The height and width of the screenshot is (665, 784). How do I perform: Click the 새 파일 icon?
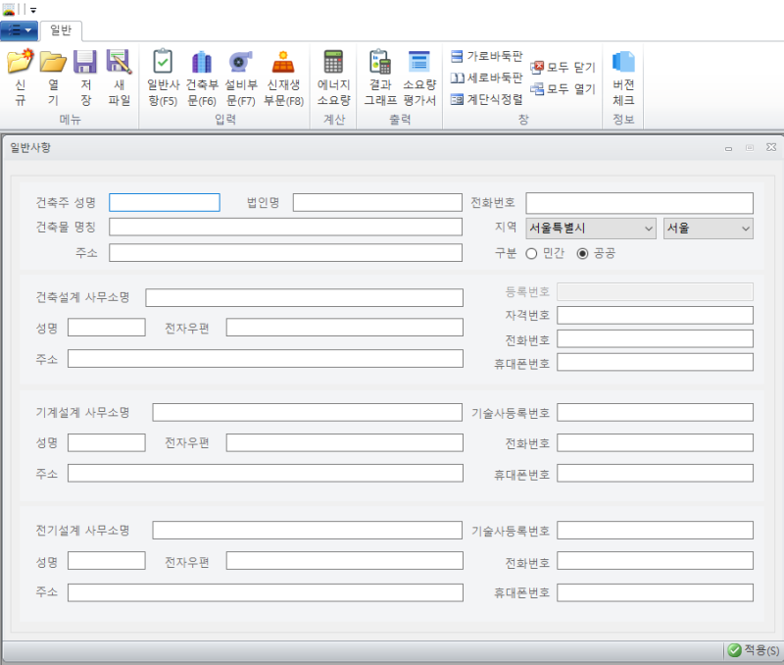118,74
